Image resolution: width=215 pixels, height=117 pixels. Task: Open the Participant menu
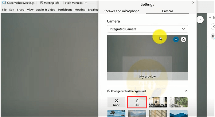65,10
